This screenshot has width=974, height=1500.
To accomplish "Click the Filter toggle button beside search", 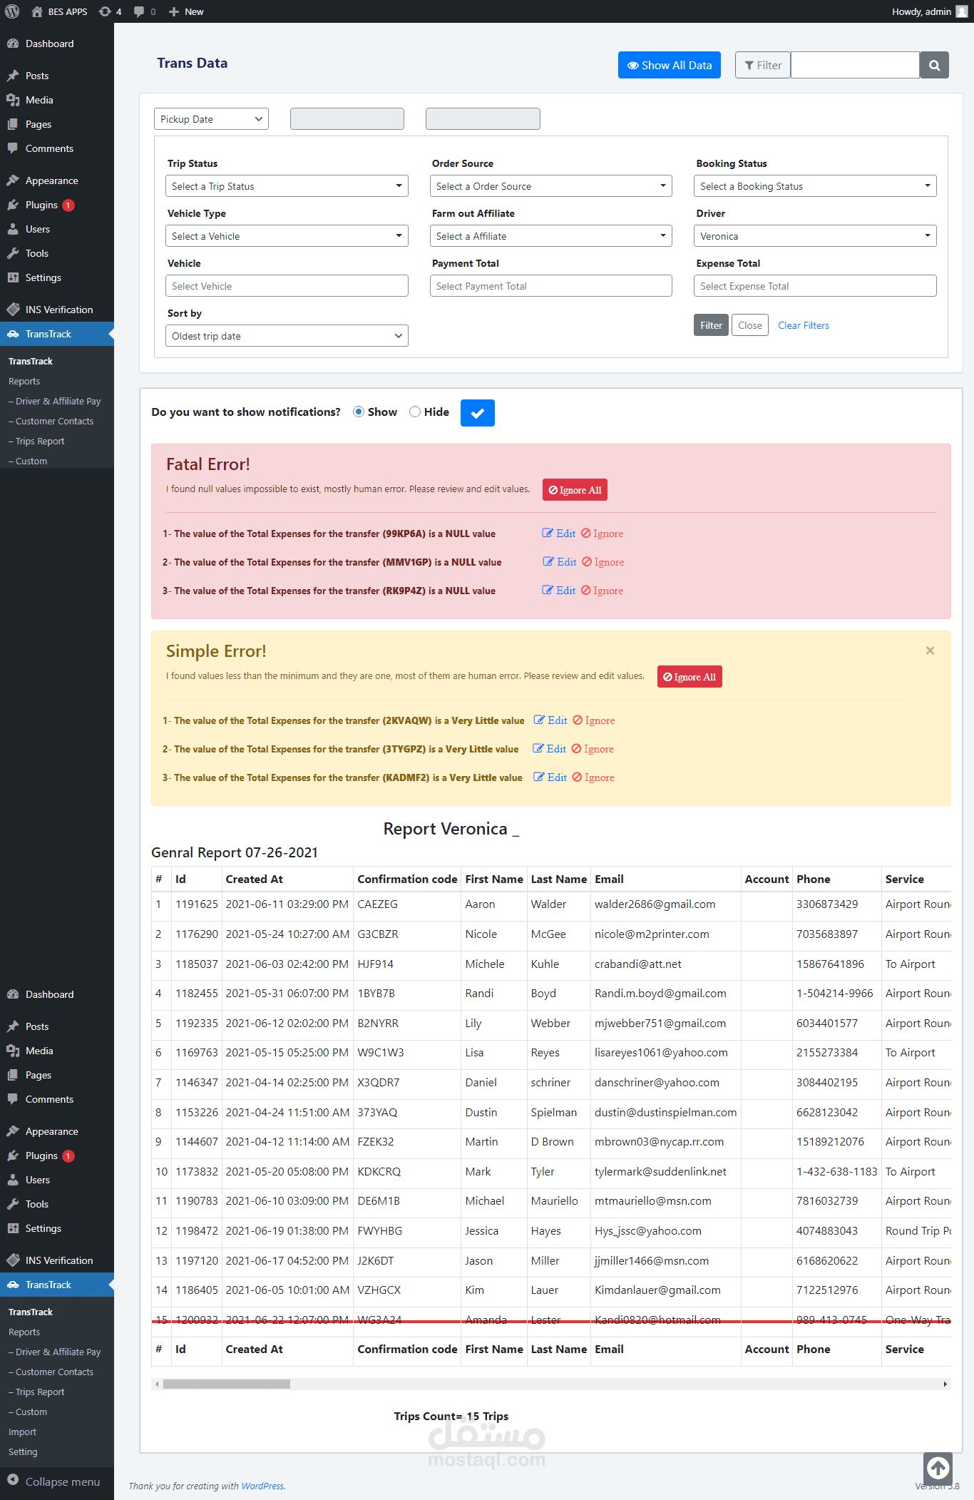I will (763, 65).
